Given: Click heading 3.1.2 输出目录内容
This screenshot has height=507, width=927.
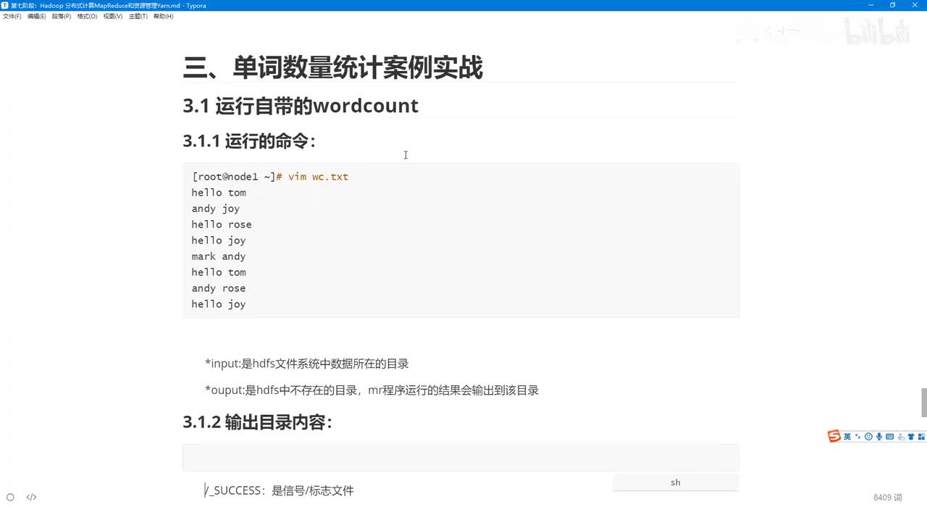Looking at the screenshot, I should click(258, 422).
